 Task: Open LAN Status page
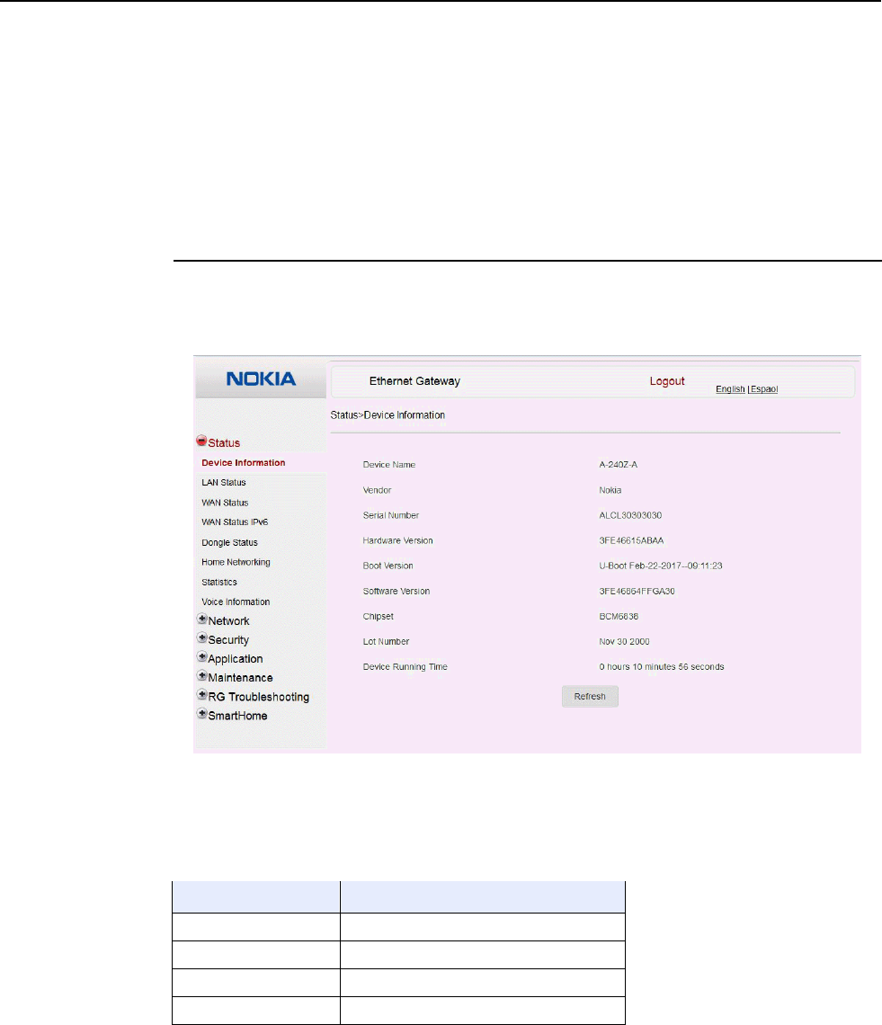pyautogui.click(x=224, y=483)
